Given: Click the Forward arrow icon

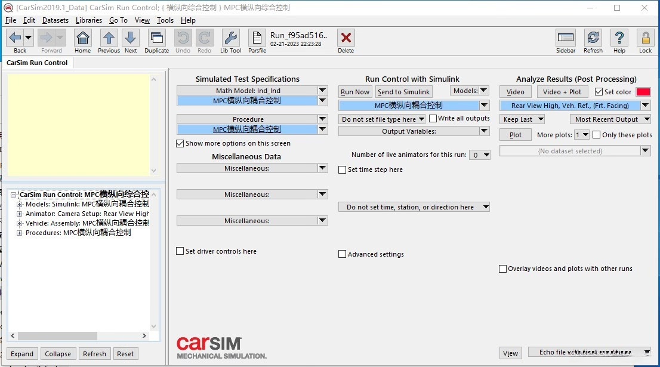Looking at the screenshot, I should [x=46, y=38].
